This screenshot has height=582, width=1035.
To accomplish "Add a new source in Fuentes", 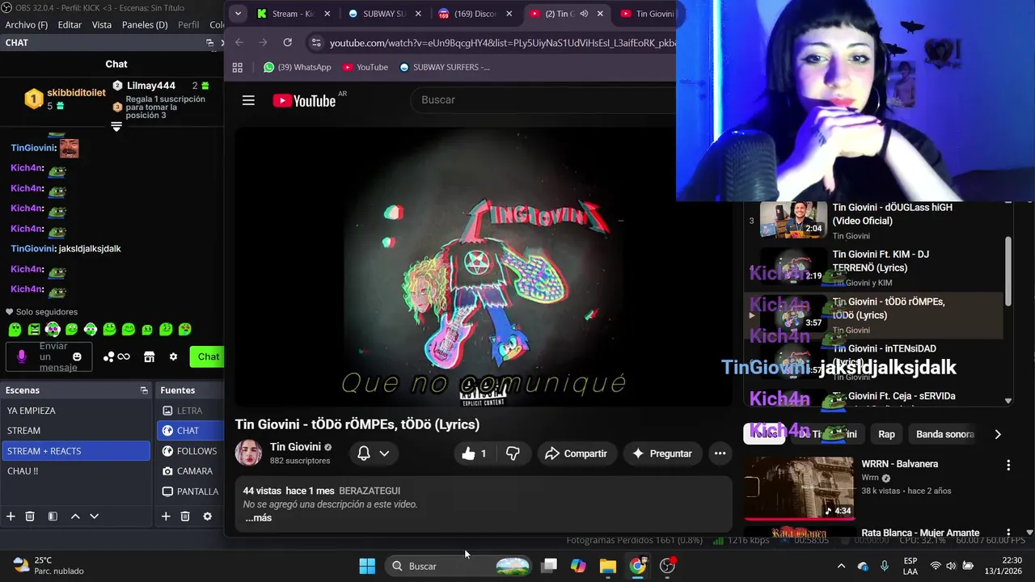I will (166, 517).
